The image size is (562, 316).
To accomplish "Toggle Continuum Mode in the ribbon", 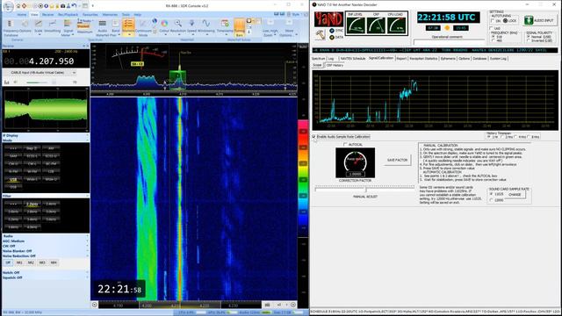I will click(143, 28).
